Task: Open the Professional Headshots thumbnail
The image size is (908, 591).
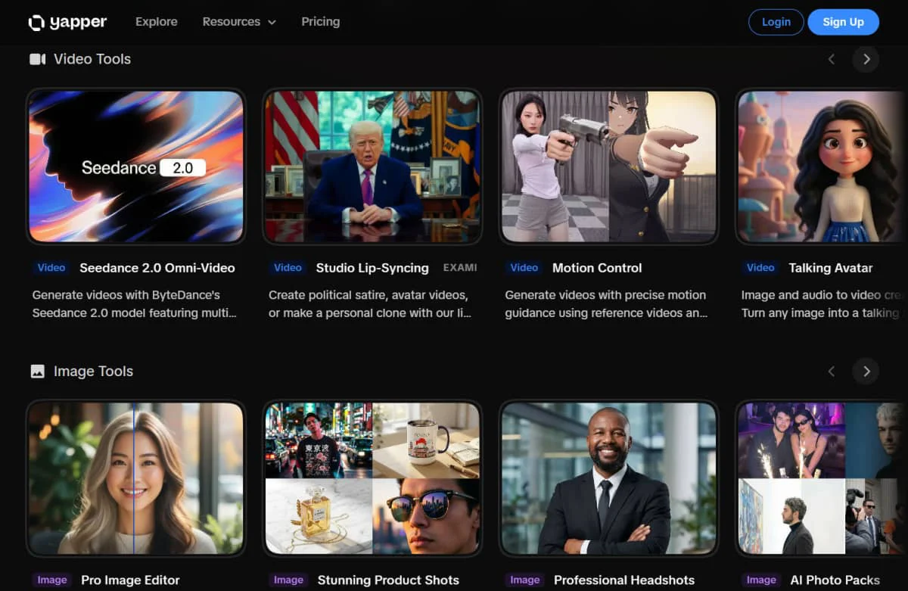Action: tap(608, 478)
